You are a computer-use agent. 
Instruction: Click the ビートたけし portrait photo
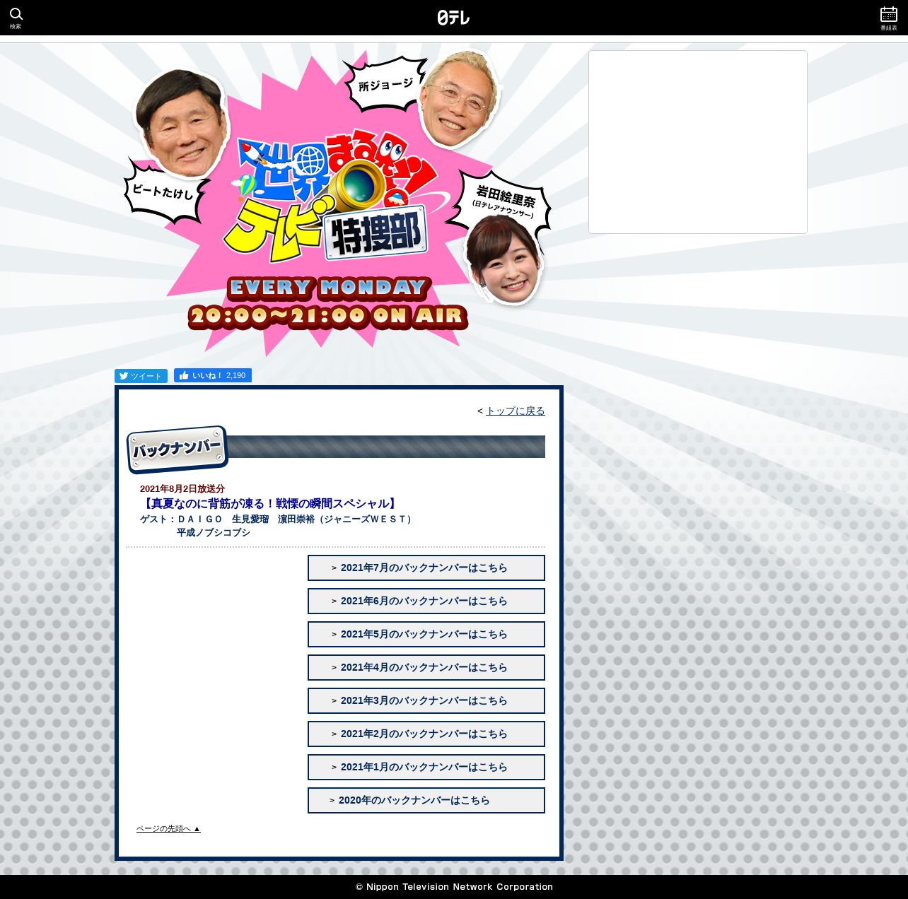[x=181, y=124]
